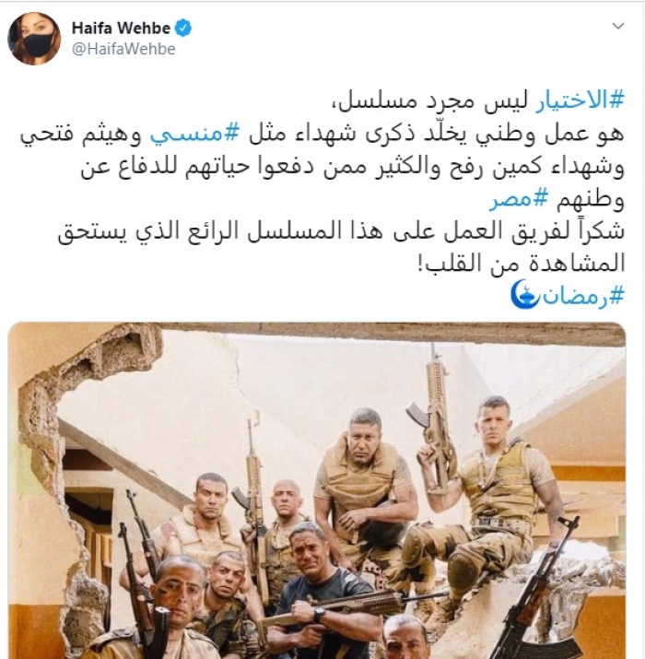Click the text 'المشاهدة من القلب!'
This screenshot has height=659, width=645.
522,264
